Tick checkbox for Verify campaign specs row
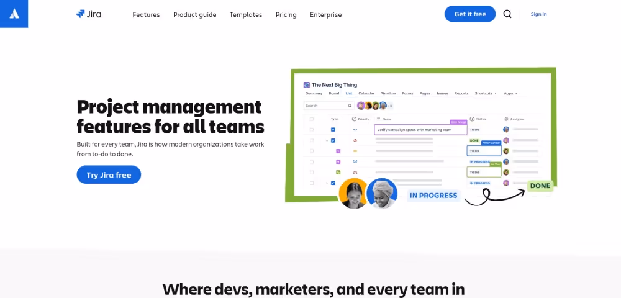 coord(312,129)
